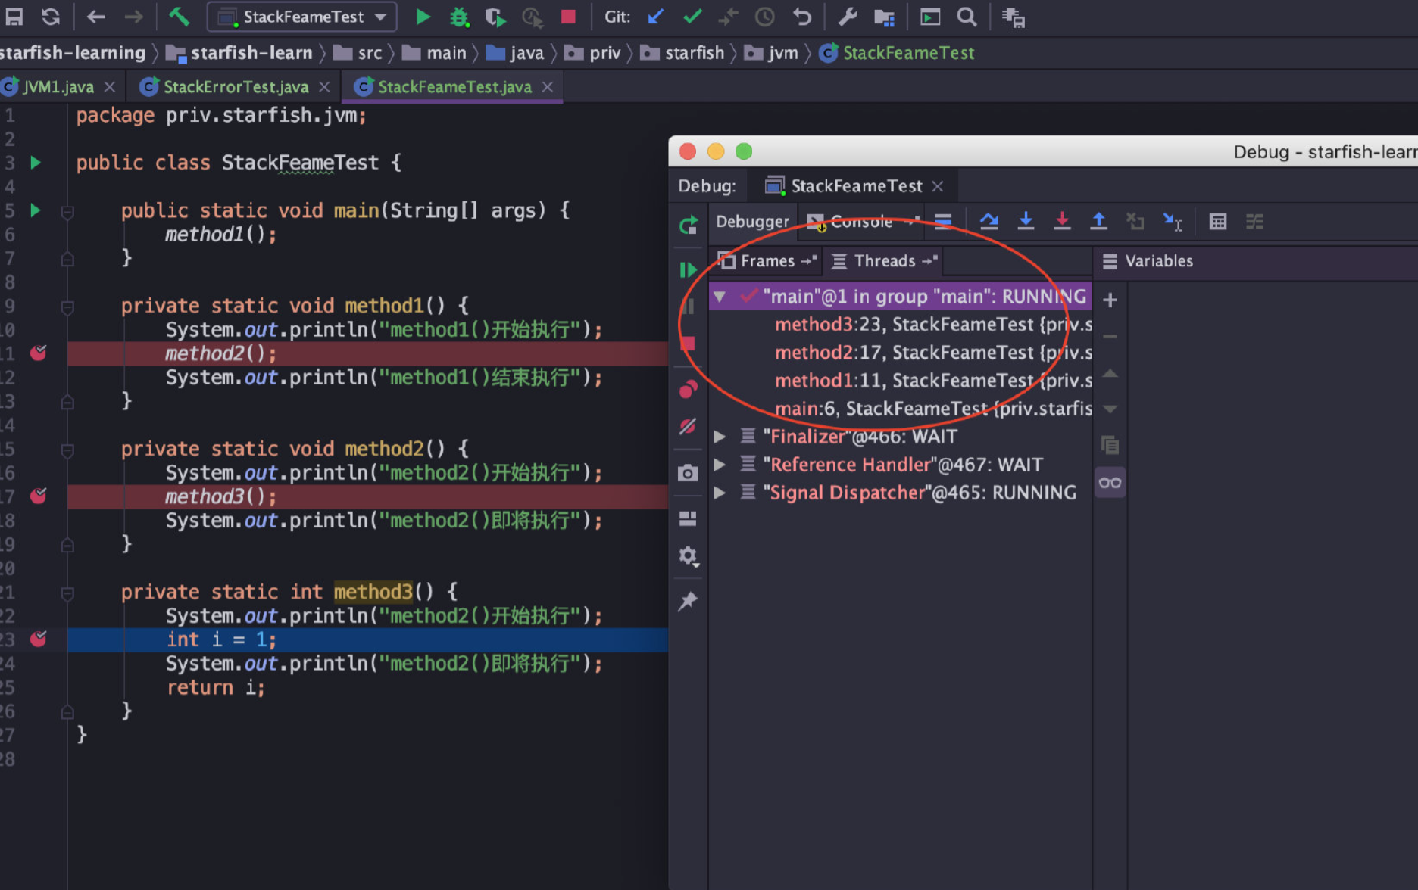This screenshot has width=1418, height=890.
Task: Select the Debugger tab in Debug window
Action: [x=753, y=221]
